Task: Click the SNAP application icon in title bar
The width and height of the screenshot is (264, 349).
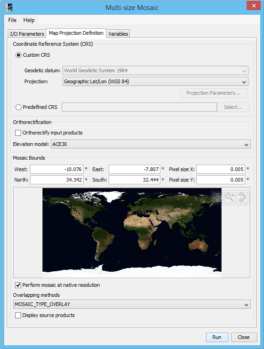Action: pyautogui.click(x=9, y=7)
